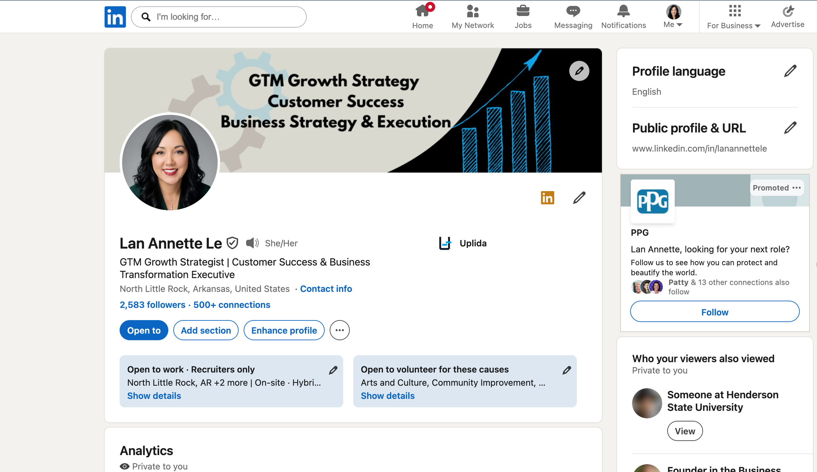Edit profile intro with pencil icon

click(579, 198)
